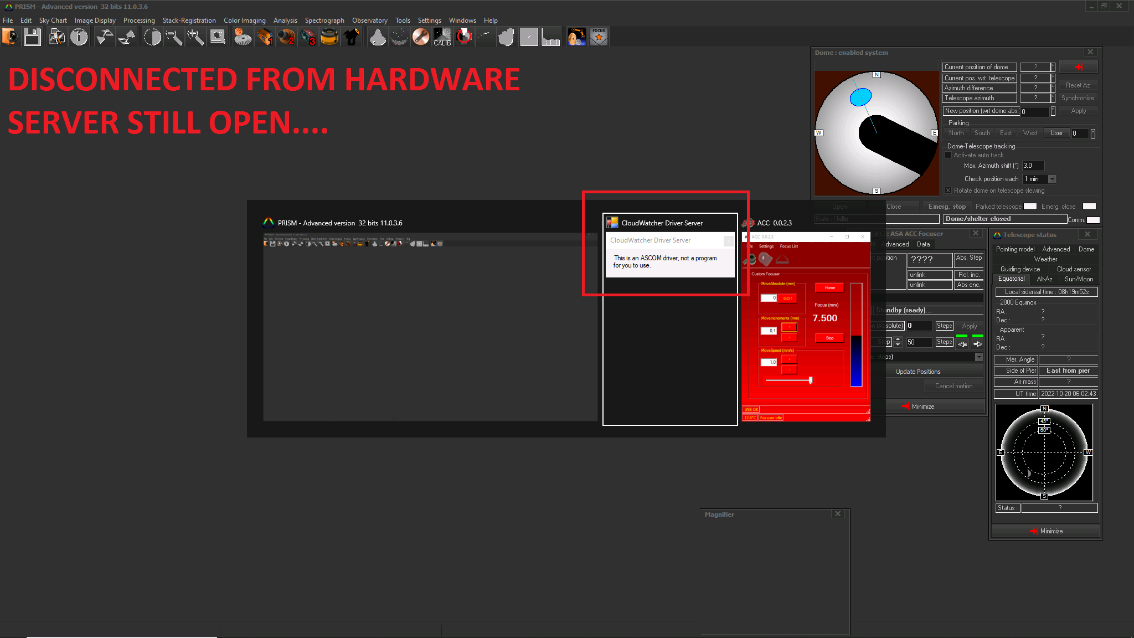
Task: Increase focuser step value spinner
Action: coord(898,339)
